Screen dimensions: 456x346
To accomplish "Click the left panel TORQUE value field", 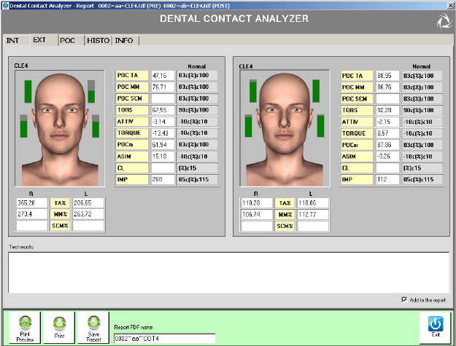I will point(163,133).
